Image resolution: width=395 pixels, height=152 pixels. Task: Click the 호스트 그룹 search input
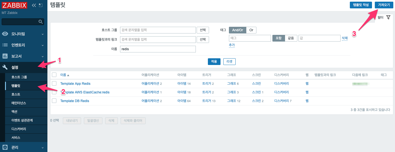point(158,30)
